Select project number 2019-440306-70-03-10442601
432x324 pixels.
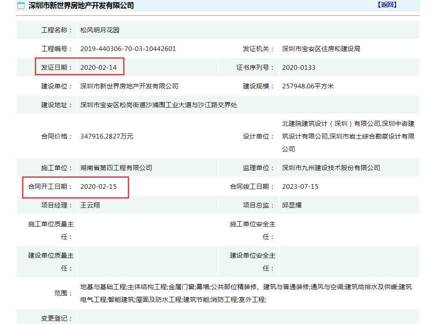point(128,49)
